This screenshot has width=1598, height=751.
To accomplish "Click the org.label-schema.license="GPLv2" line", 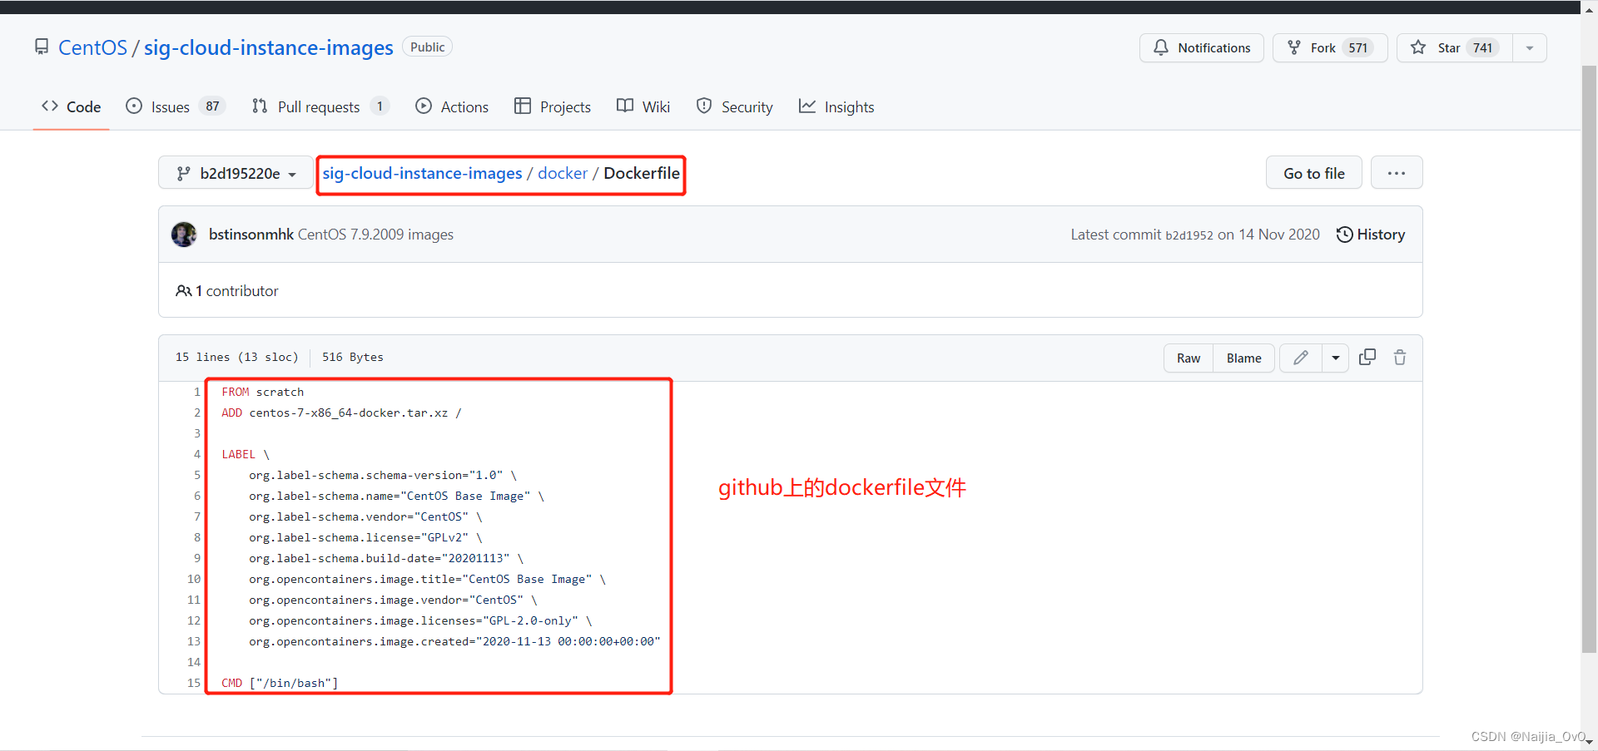I will [365, 537].
